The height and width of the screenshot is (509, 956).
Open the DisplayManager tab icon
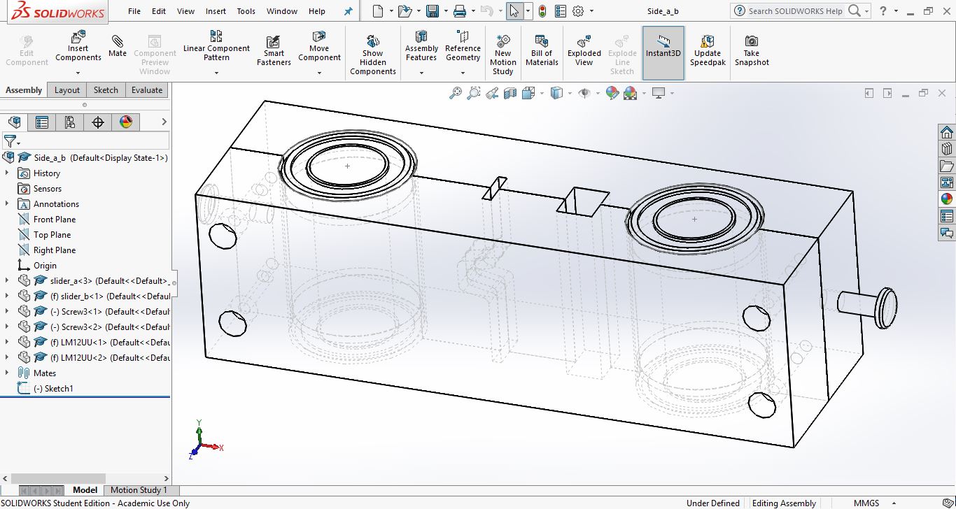click(x=126, y=122)
